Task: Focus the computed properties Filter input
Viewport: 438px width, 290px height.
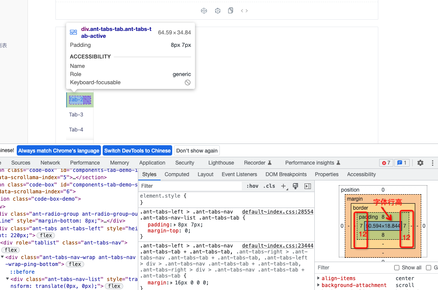Action: click(353, 268)
